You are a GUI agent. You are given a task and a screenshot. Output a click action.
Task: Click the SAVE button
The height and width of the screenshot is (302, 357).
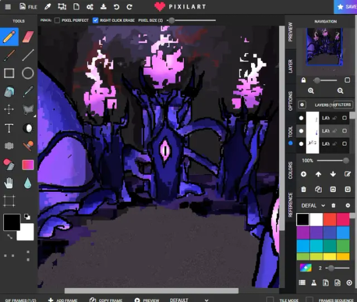pyautogui.click(x=346, y=7)
